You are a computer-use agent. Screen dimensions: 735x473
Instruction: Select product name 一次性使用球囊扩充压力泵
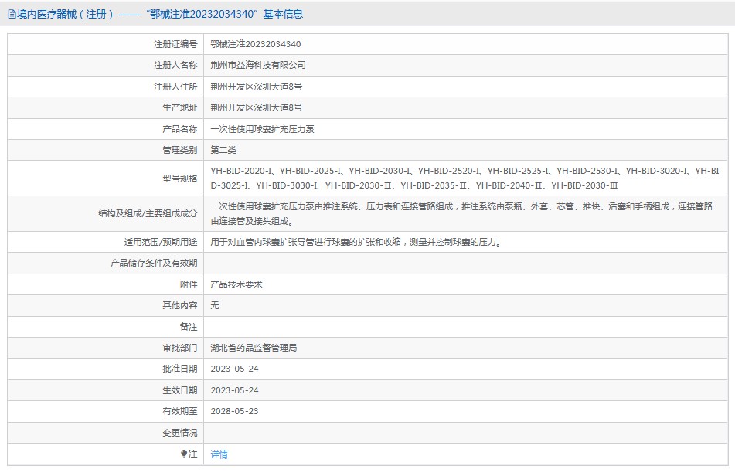[x=262, y=129]
